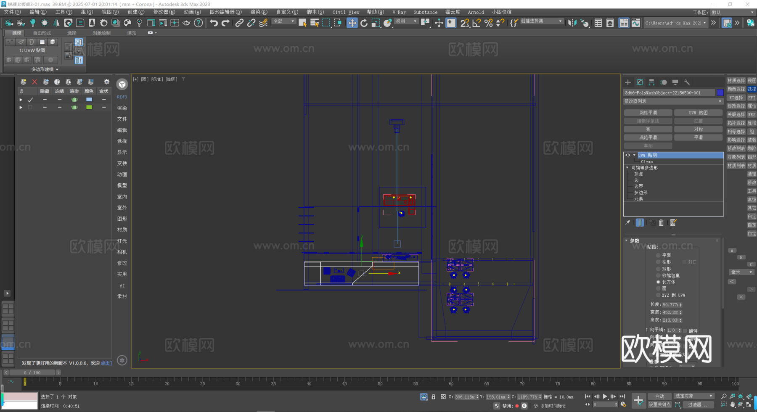Toggle the 翻转 flip checkbox
The image size is (757, 412).
pyautogui.click(x=685, y=330)
